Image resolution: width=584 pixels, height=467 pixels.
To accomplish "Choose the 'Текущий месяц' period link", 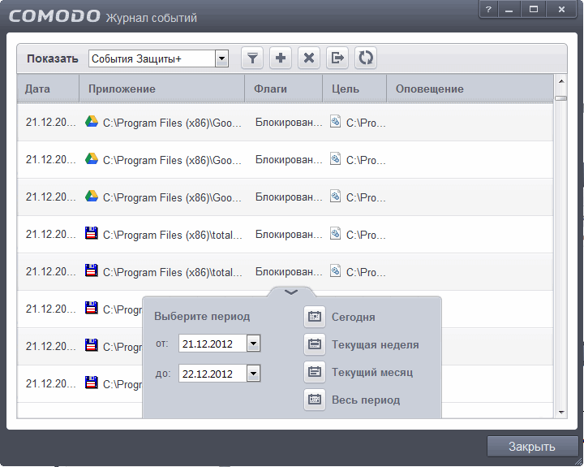I will (x=372, y=372).
